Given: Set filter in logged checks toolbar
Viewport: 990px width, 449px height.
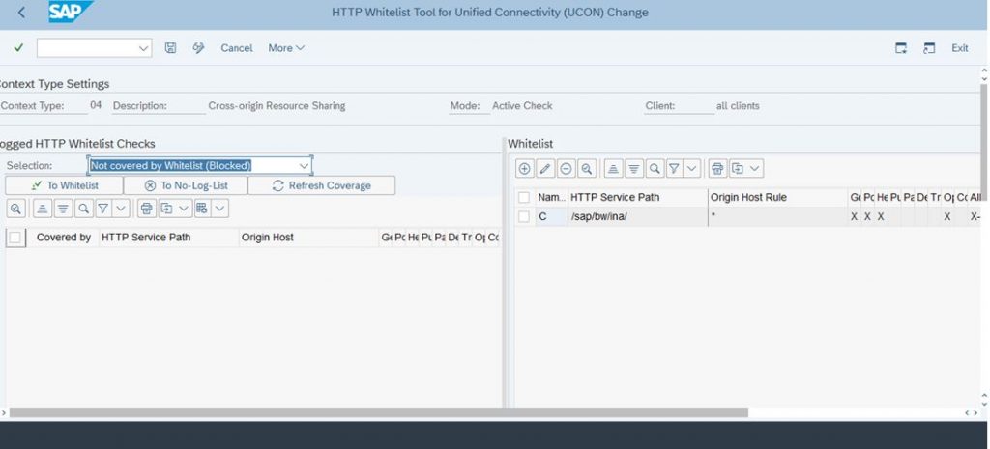Looking at the screenshot, I should tap(103, 209).
